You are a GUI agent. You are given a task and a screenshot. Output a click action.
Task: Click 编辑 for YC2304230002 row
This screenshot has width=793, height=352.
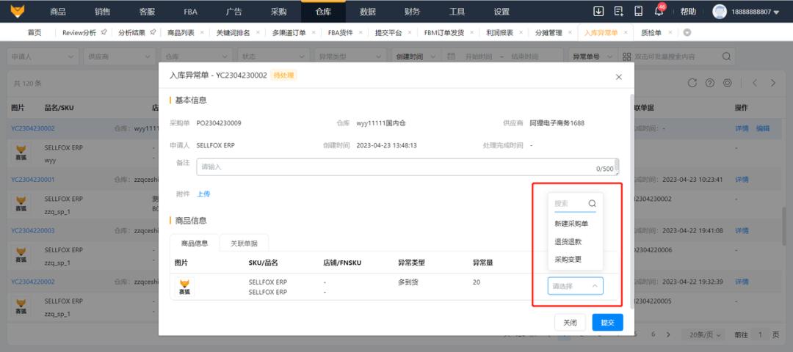tap(763, 128)
